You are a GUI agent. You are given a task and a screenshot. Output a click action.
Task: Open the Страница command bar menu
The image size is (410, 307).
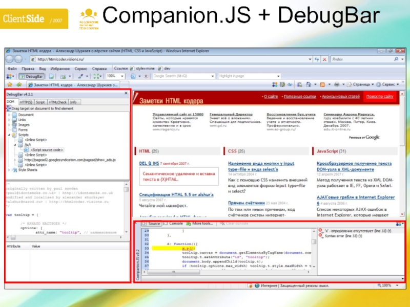(x=360, y=84)
